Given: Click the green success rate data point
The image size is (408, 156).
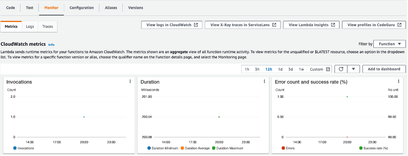Looking at the screenshot, I should pyautogui.click(x=347, y=97).
